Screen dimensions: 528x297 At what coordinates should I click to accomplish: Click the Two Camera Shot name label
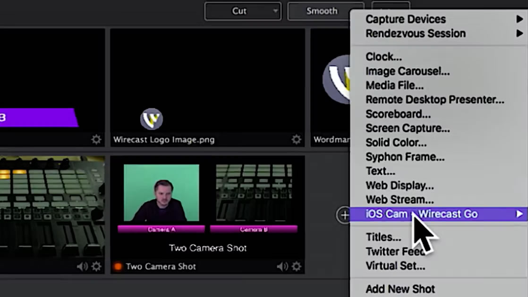pos(161,266)
